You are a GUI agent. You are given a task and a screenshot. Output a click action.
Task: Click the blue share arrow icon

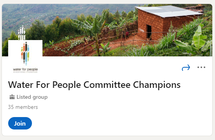pos(186,67)
